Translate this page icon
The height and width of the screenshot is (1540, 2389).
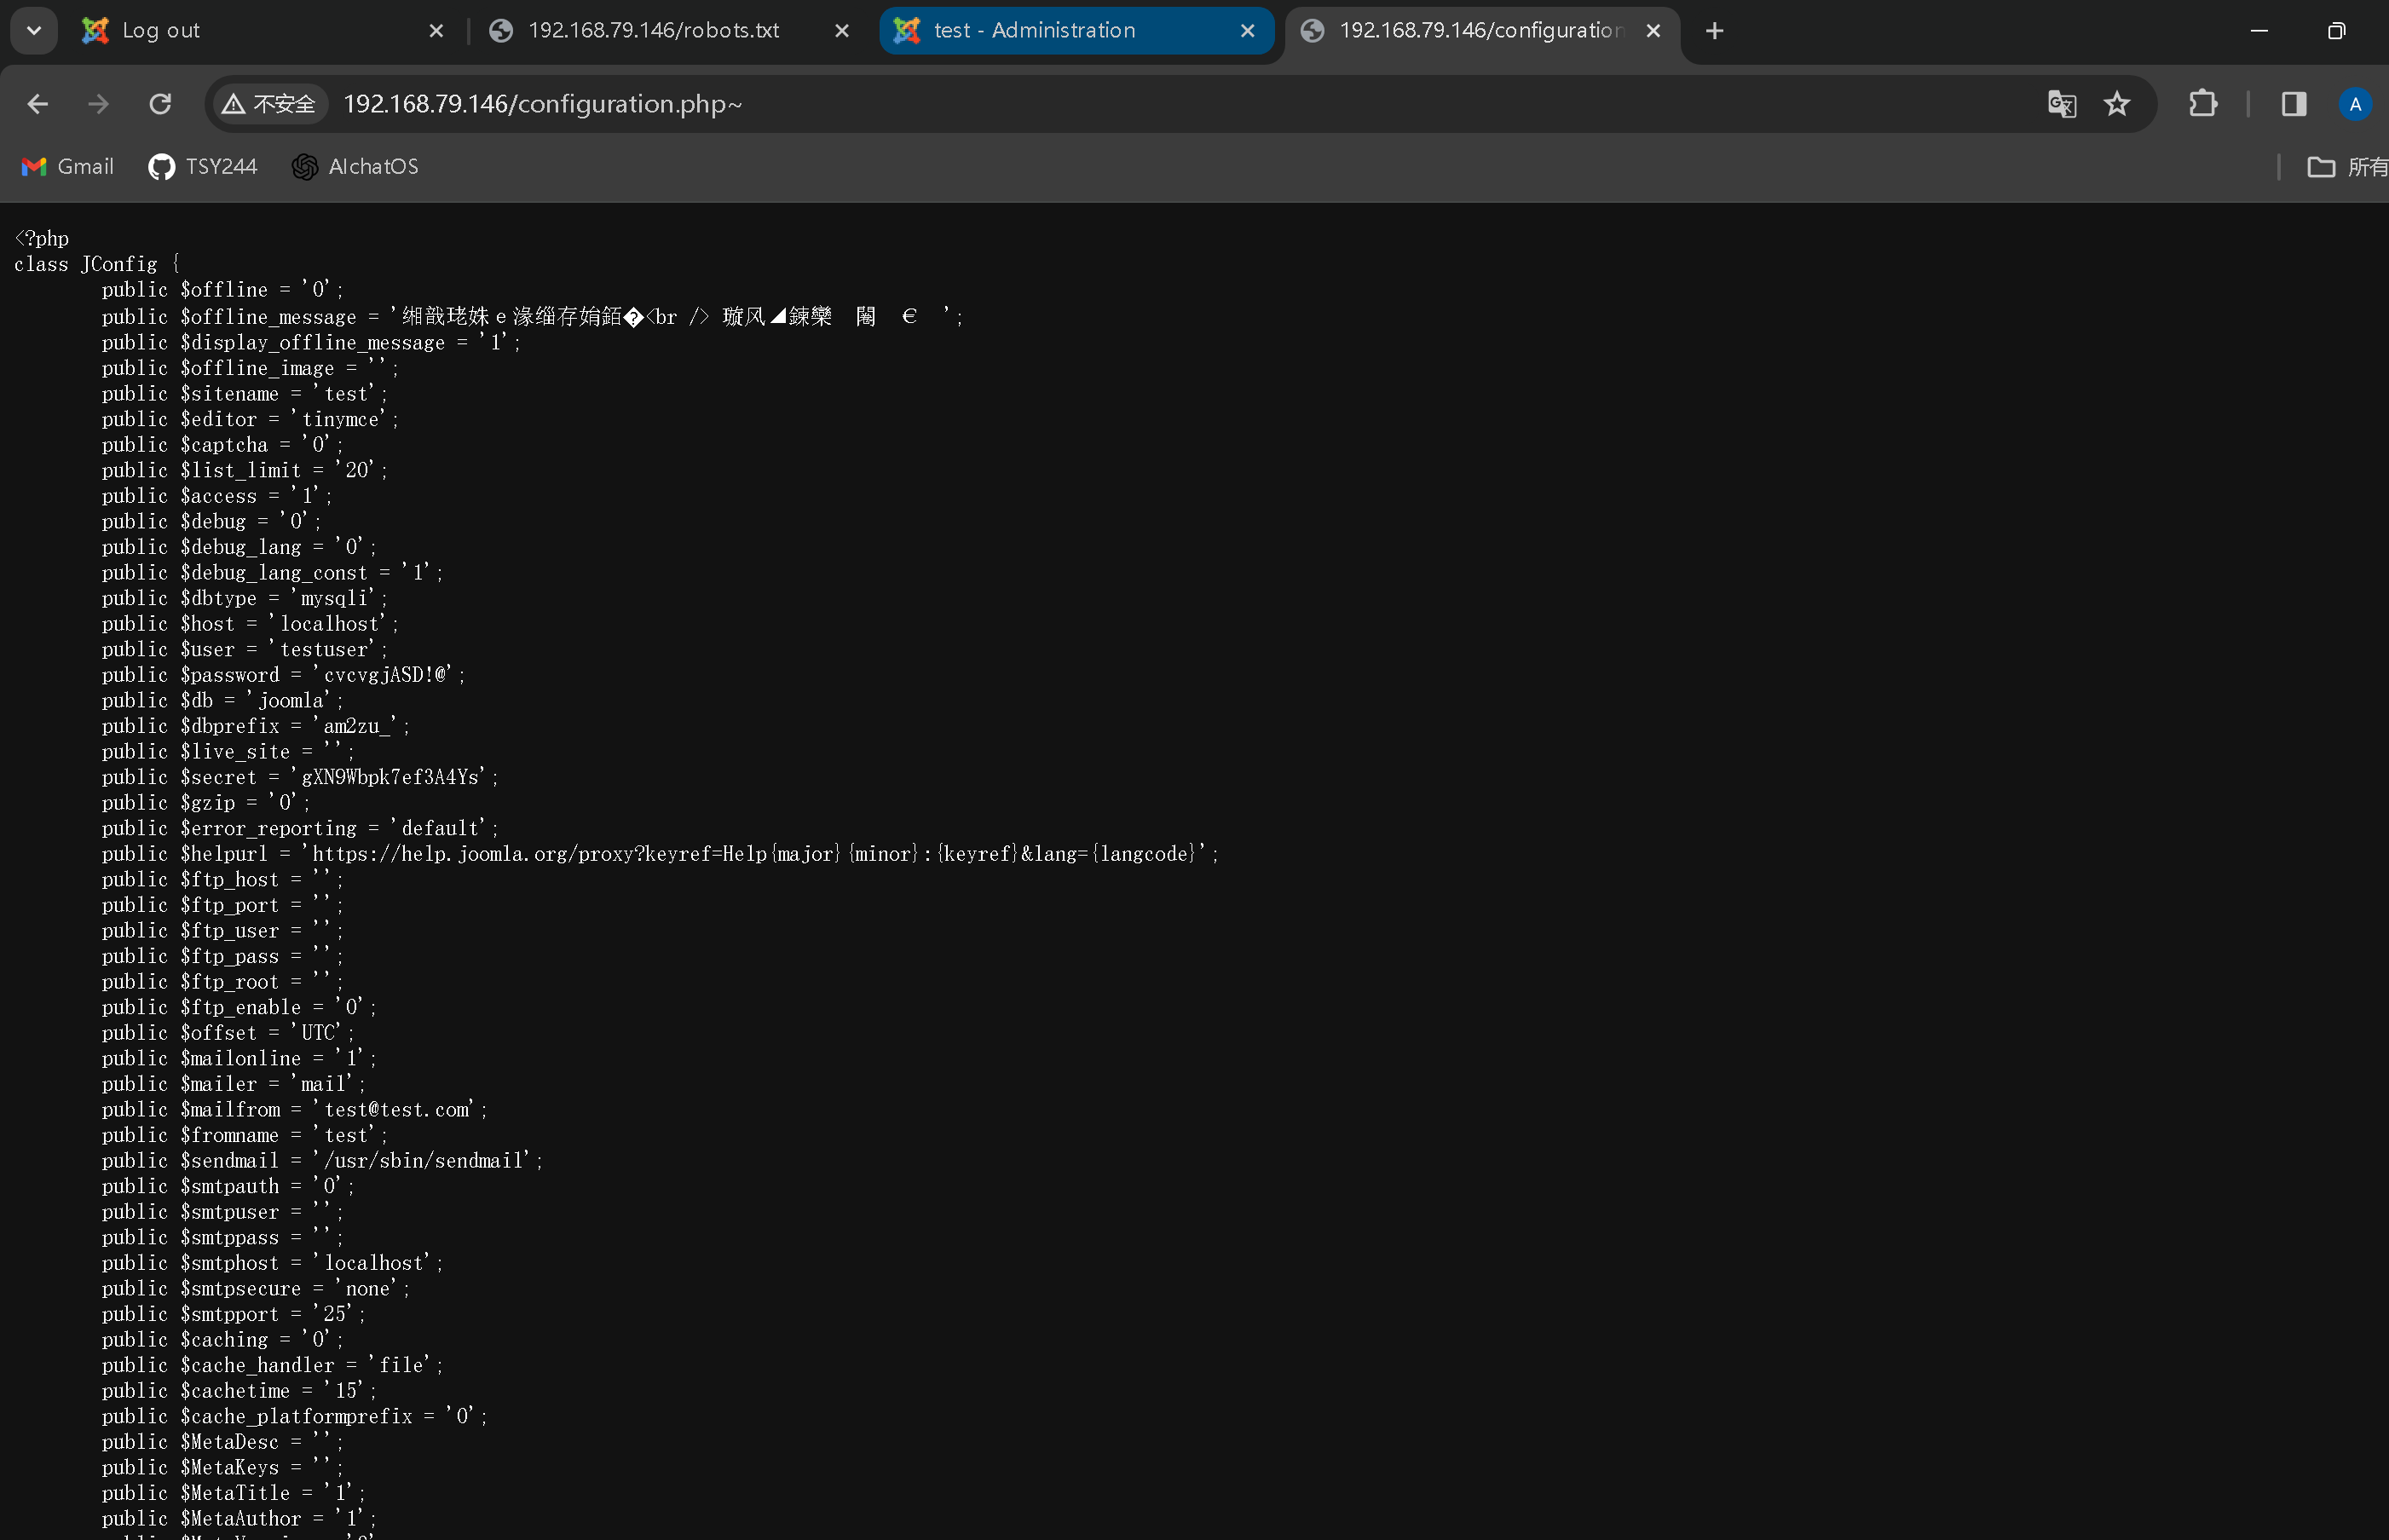2062,104
